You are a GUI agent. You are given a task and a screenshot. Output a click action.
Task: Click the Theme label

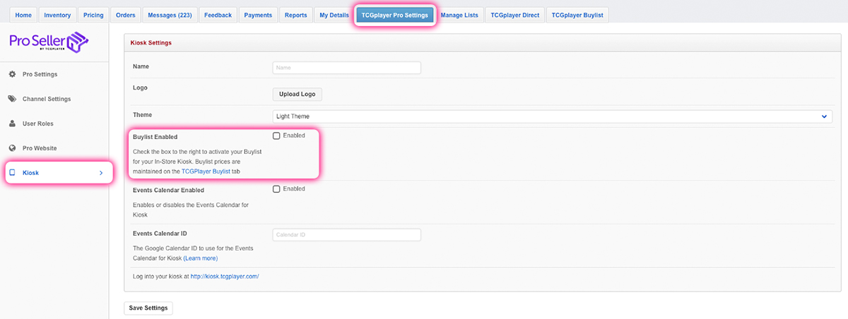tap(142, 114)
